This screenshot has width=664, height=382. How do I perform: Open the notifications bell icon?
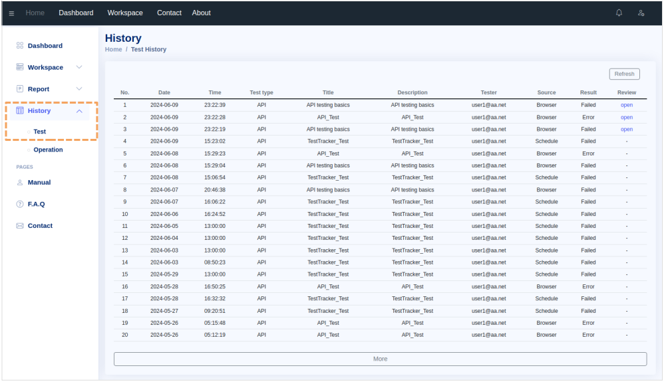pos(619,13)
